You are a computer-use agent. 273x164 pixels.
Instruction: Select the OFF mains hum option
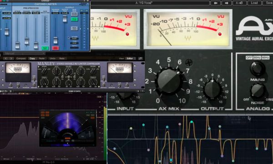[x=249, y=57]
